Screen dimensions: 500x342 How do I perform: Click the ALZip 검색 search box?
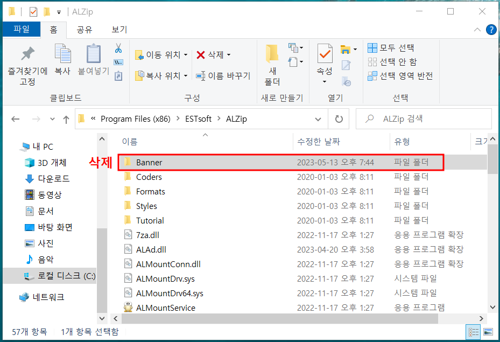pyautogui.click(x=424, y=118)
